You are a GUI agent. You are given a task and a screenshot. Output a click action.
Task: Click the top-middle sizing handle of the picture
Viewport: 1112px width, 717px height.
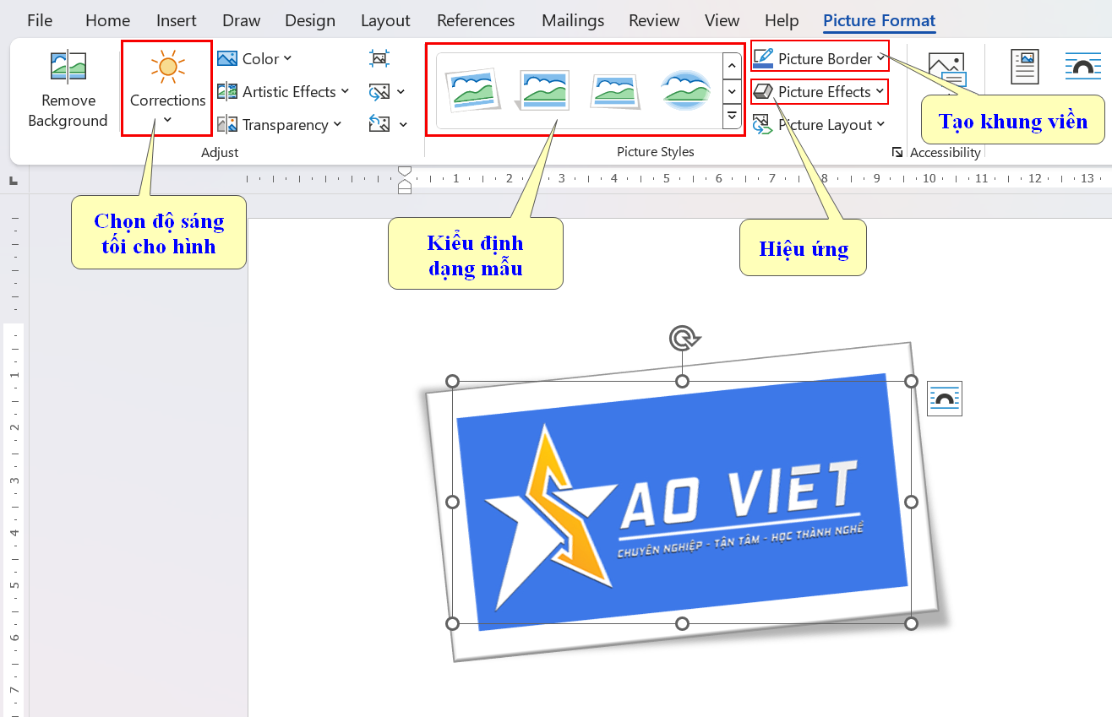tap(682, 381)
